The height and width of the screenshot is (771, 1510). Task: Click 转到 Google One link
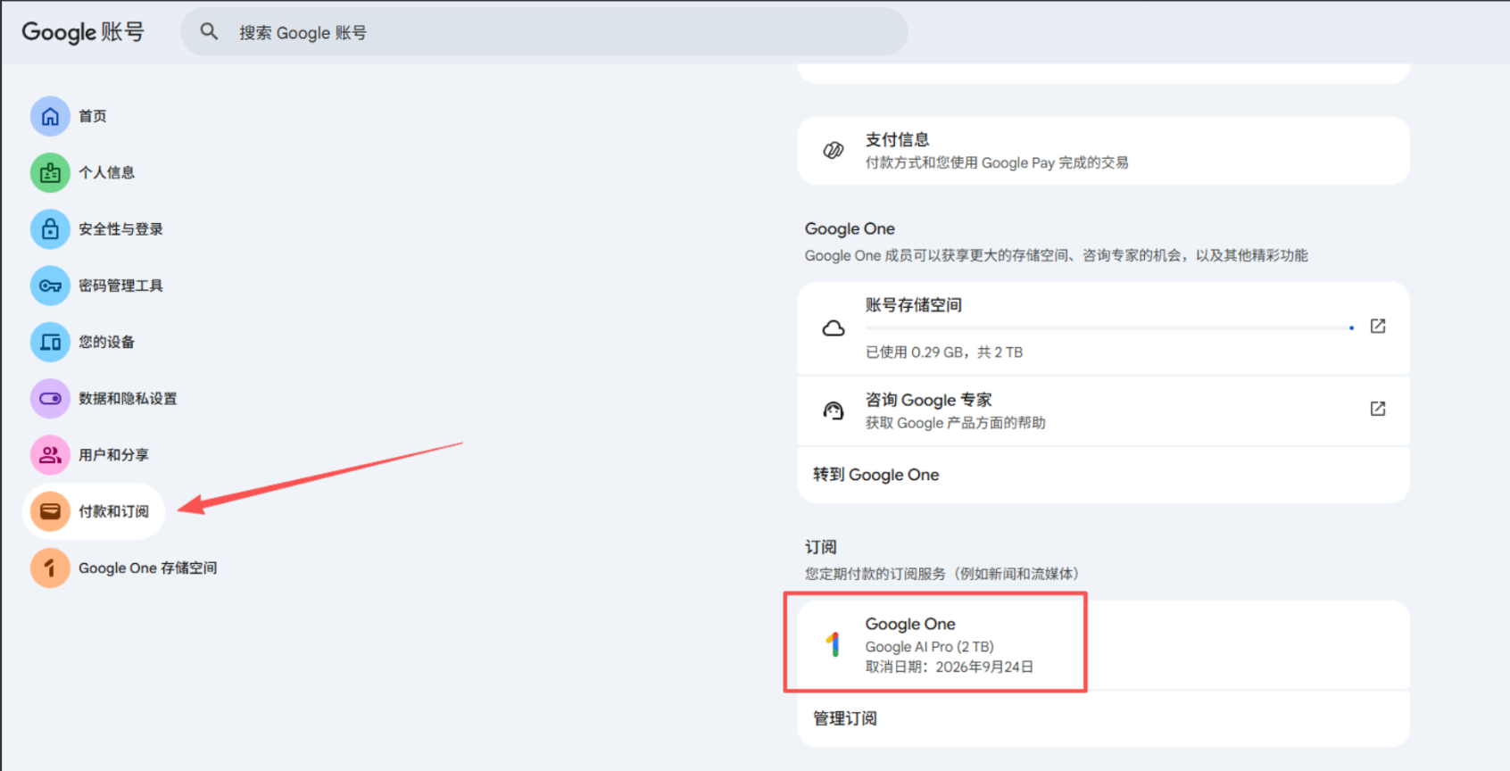(x=875, y=475)
